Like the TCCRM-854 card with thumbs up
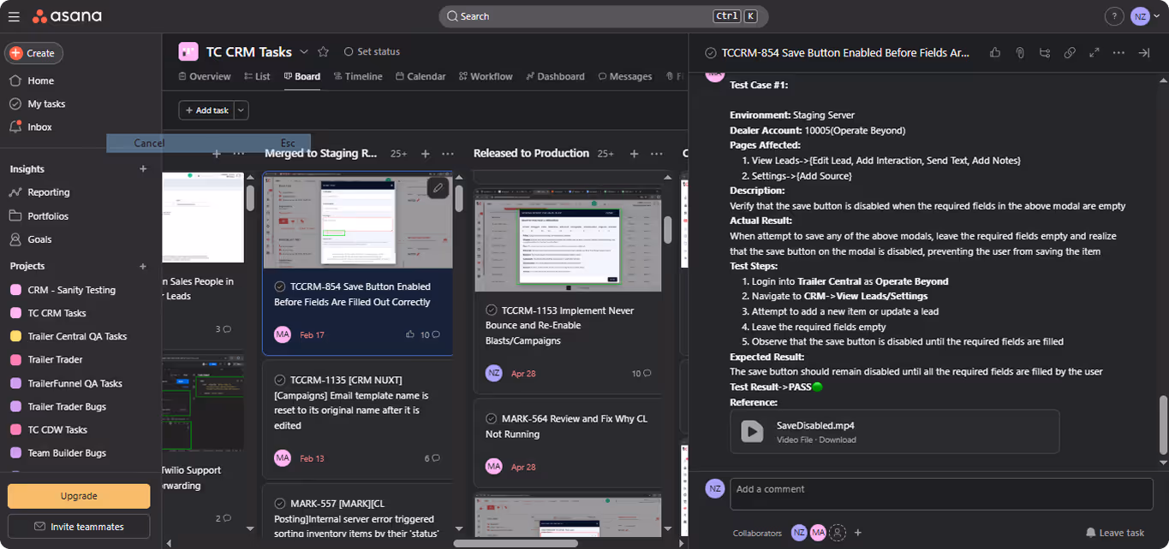Image resolution: width=1169 pixels, height=549 pixels. coord(410,334)
